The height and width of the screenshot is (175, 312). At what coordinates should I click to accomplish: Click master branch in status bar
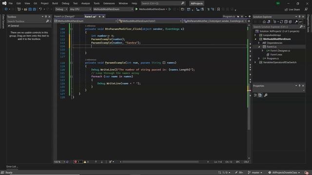[x=255, y=173]
